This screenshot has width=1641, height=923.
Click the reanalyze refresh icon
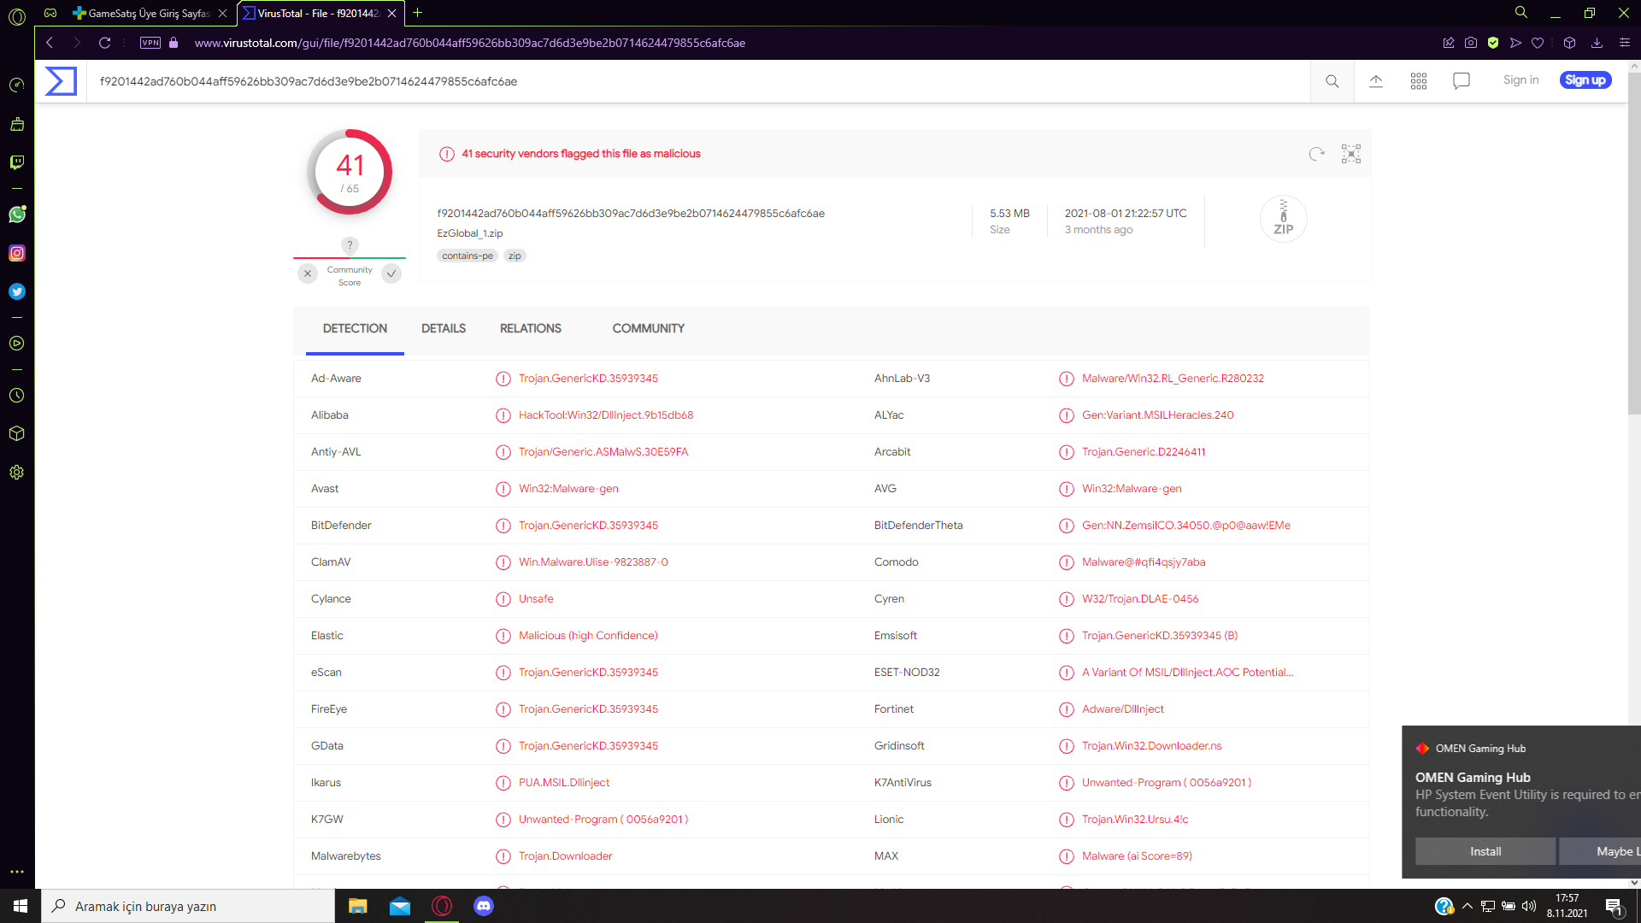pos(1316,154)
